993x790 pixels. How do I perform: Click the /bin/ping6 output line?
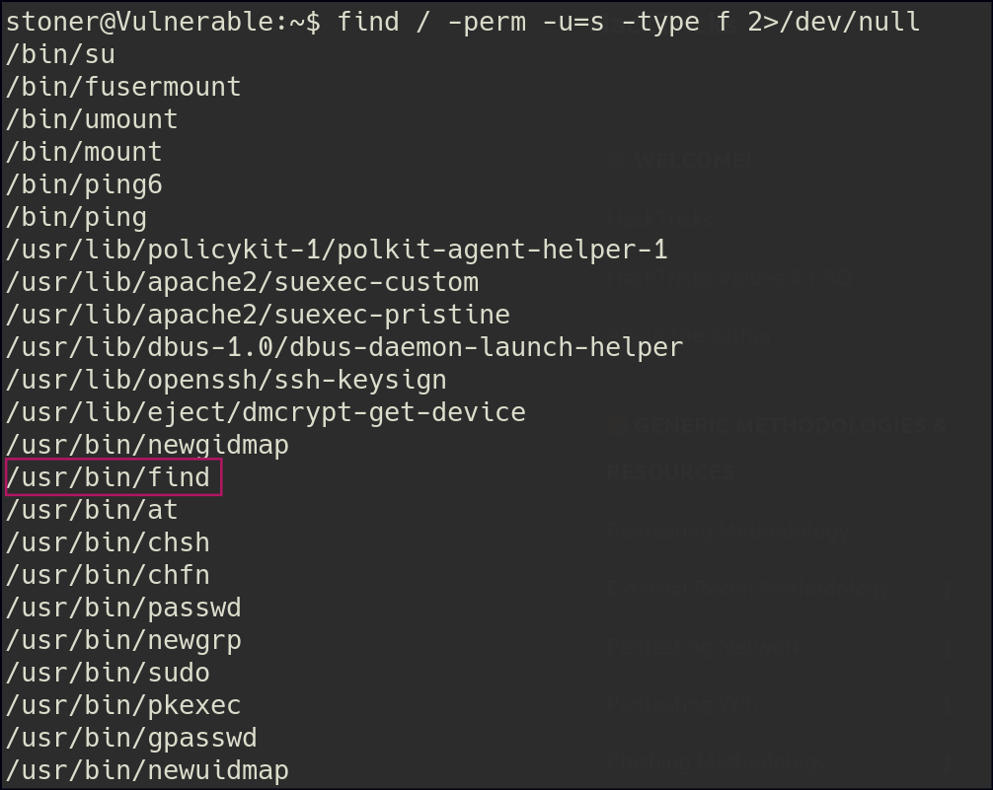coord(83,184)
